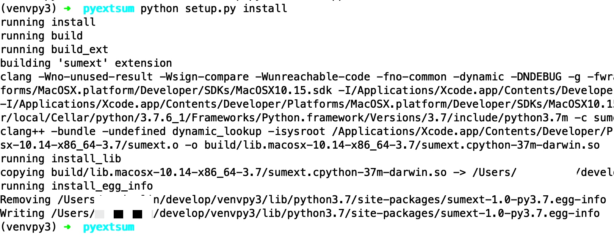This screenshot has width=614, height=248.
Task: Click the python3.7m include path line
Action: click(x=307, y=118)
